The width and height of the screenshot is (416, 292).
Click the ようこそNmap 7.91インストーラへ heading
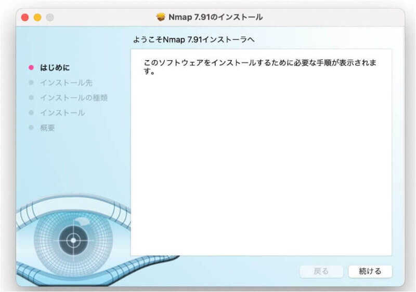[x=194, y=39]
